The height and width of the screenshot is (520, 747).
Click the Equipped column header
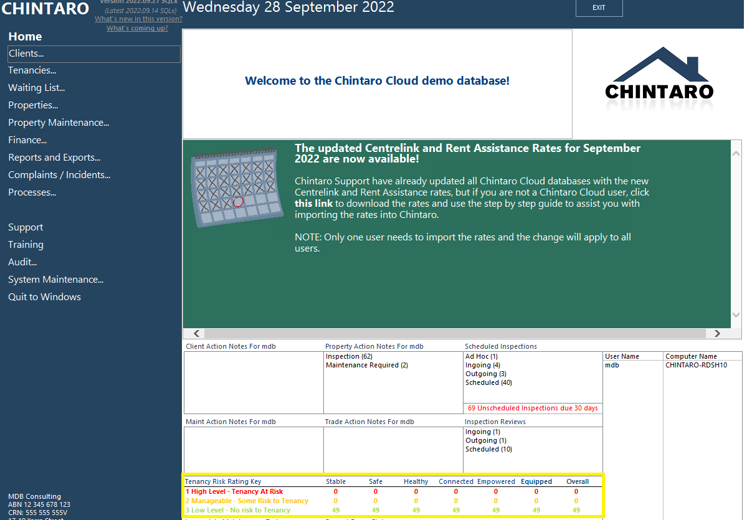tap(536, 481)
